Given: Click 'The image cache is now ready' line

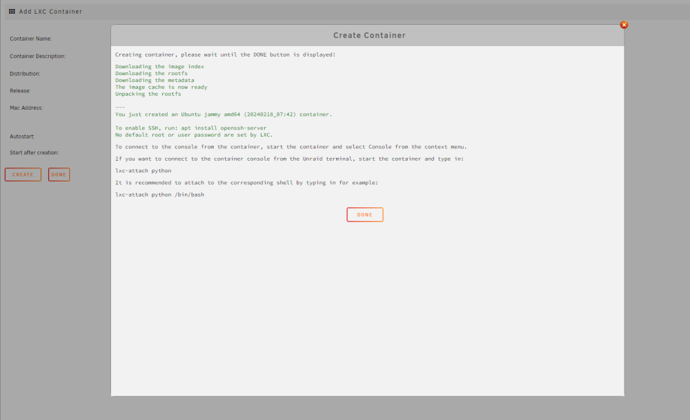Looking at the screenshot, I should (x=161, y=87).
